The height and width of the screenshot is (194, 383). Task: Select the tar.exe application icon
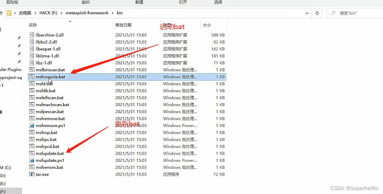[x=32, y=174]
